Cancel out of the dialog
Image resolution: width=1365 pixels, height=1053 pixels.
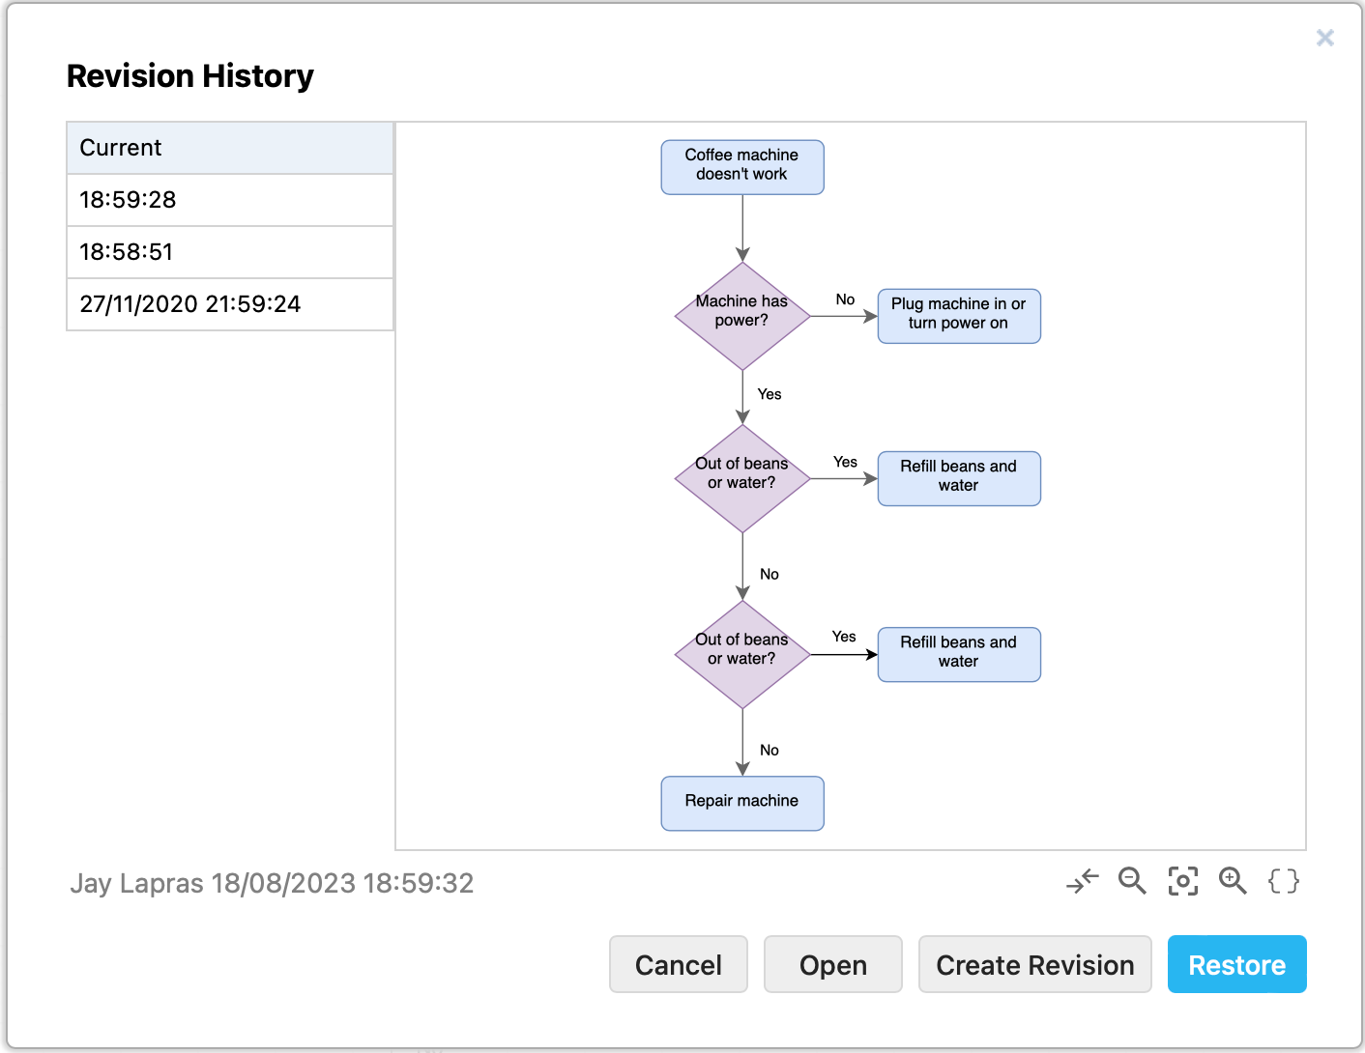pyautogui.click(x=678, y=964)
